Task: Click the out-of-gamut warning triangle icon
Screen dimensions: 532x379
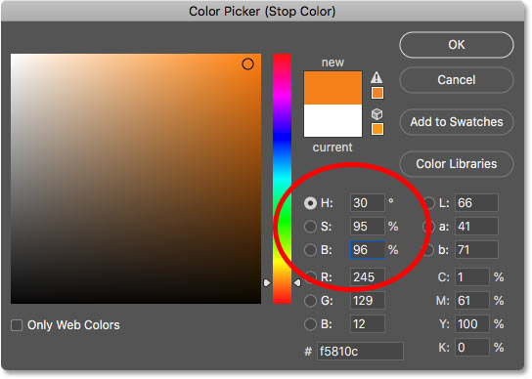Action: pyautogui.click(x=377, y=77)
